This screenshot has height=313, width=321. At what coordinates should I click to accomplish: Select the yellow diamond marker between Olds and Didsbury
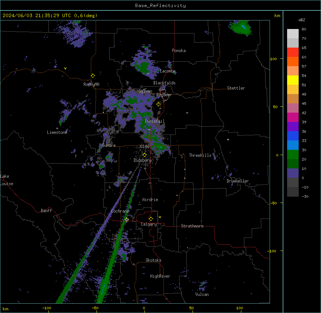tap(144, 155)
